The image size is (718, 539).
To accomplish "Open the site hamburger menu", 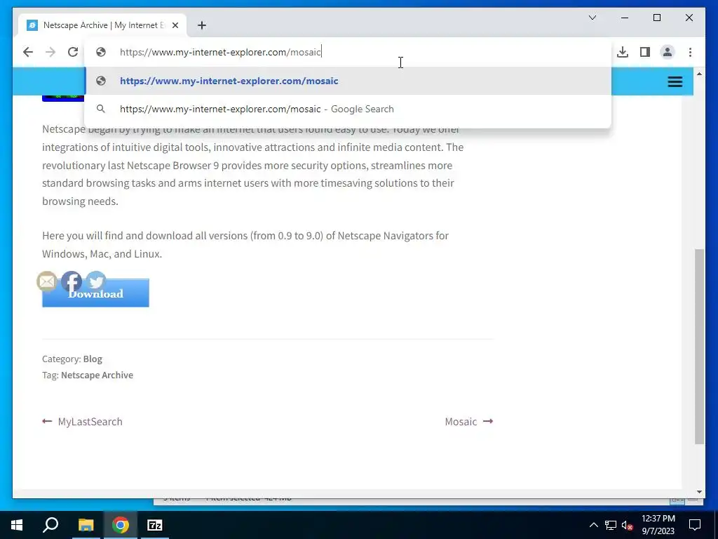I will (675, 81).
